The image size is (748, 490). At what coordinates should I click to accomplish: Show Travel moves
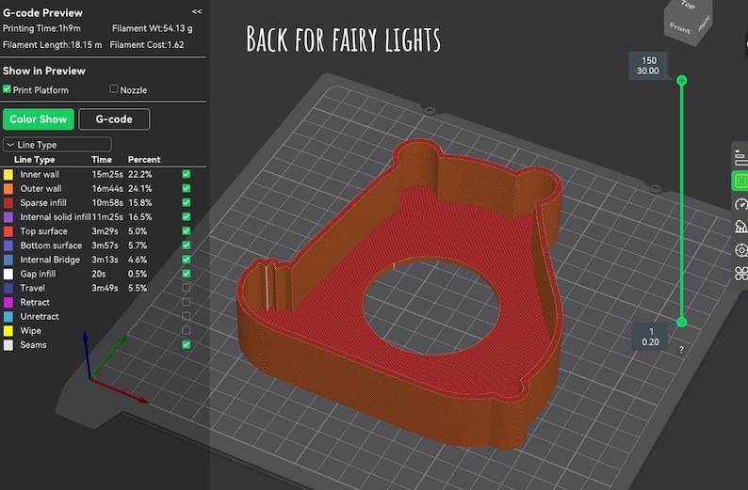pyautogui.click(x=186, y=288)
